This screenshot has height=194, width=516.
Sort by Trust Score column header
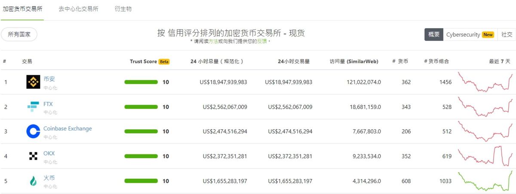[x=143, y=61]
